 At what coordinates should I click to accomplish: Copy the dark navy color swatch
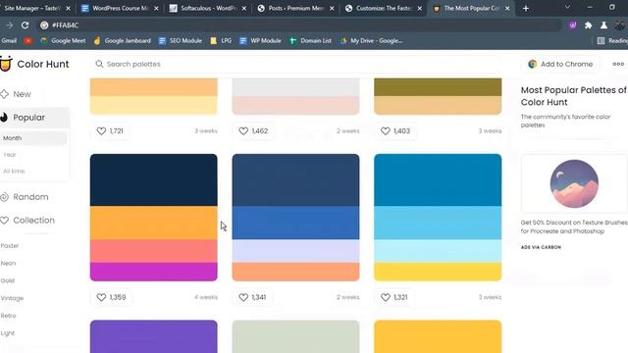click(154, 180)
